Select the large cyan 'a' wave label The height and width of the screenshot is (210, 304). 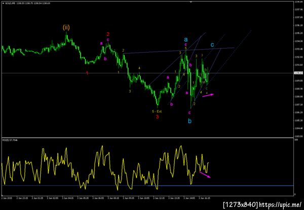186,39
